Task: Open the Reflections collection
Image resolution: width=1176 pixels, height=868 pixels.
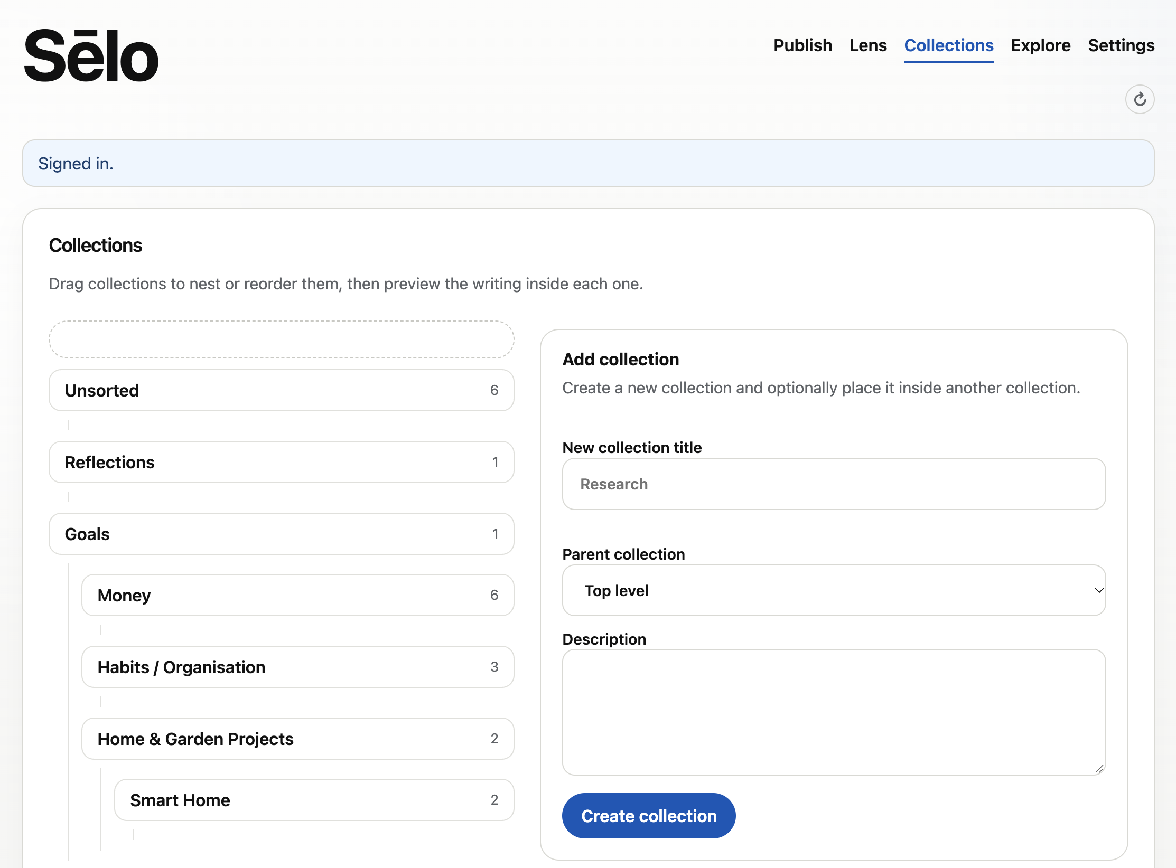Action: (x=282, y=462)
